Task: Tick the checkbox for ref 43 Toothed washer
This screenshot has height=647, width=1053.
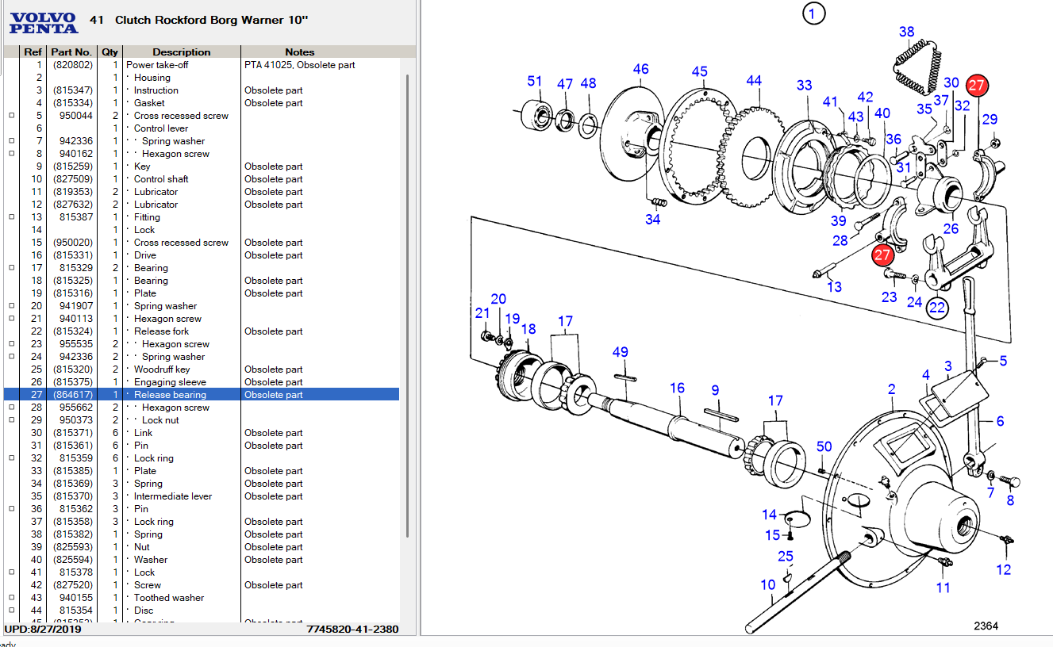Action: coord(11,598)
